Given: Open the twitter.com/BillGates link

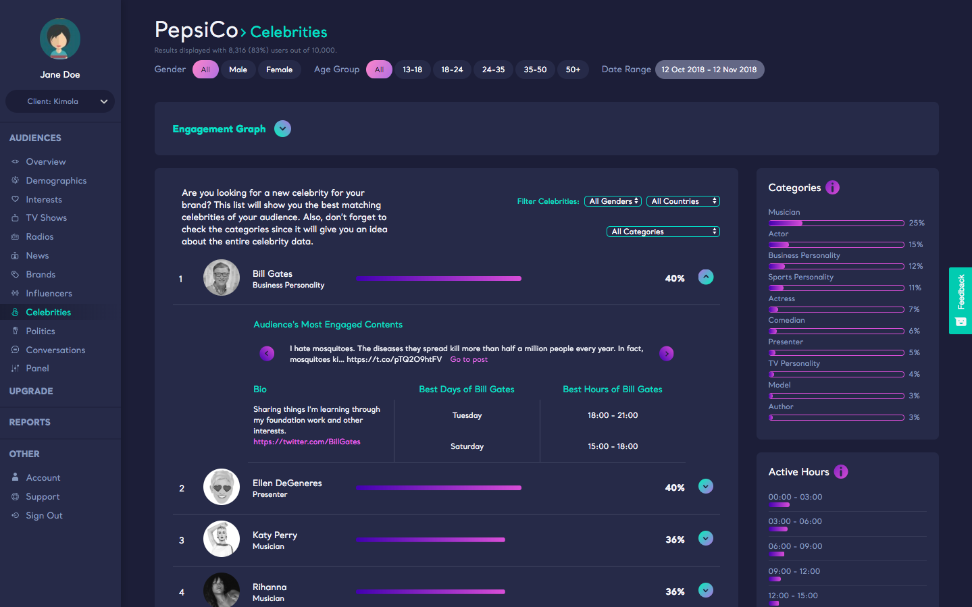Looking at the screenshot, I should click(307, 442).
